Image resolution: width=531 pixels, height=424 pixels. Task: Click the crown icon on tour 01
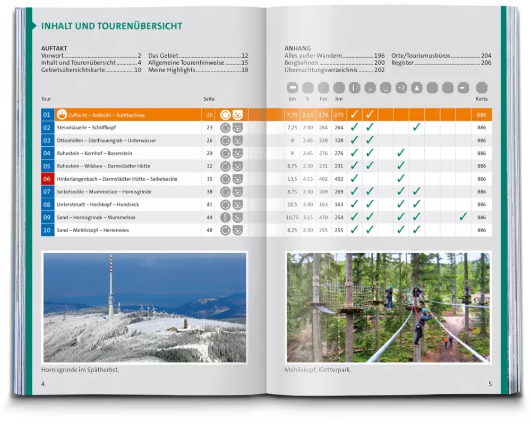(x=62, y=115)
